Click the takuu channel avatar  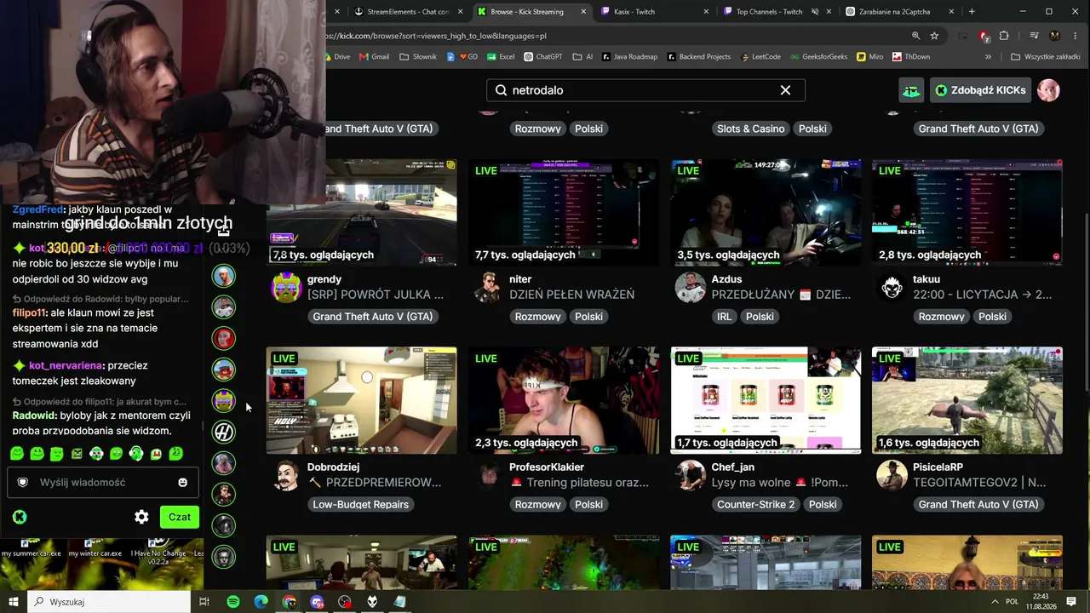coord(892,288)
